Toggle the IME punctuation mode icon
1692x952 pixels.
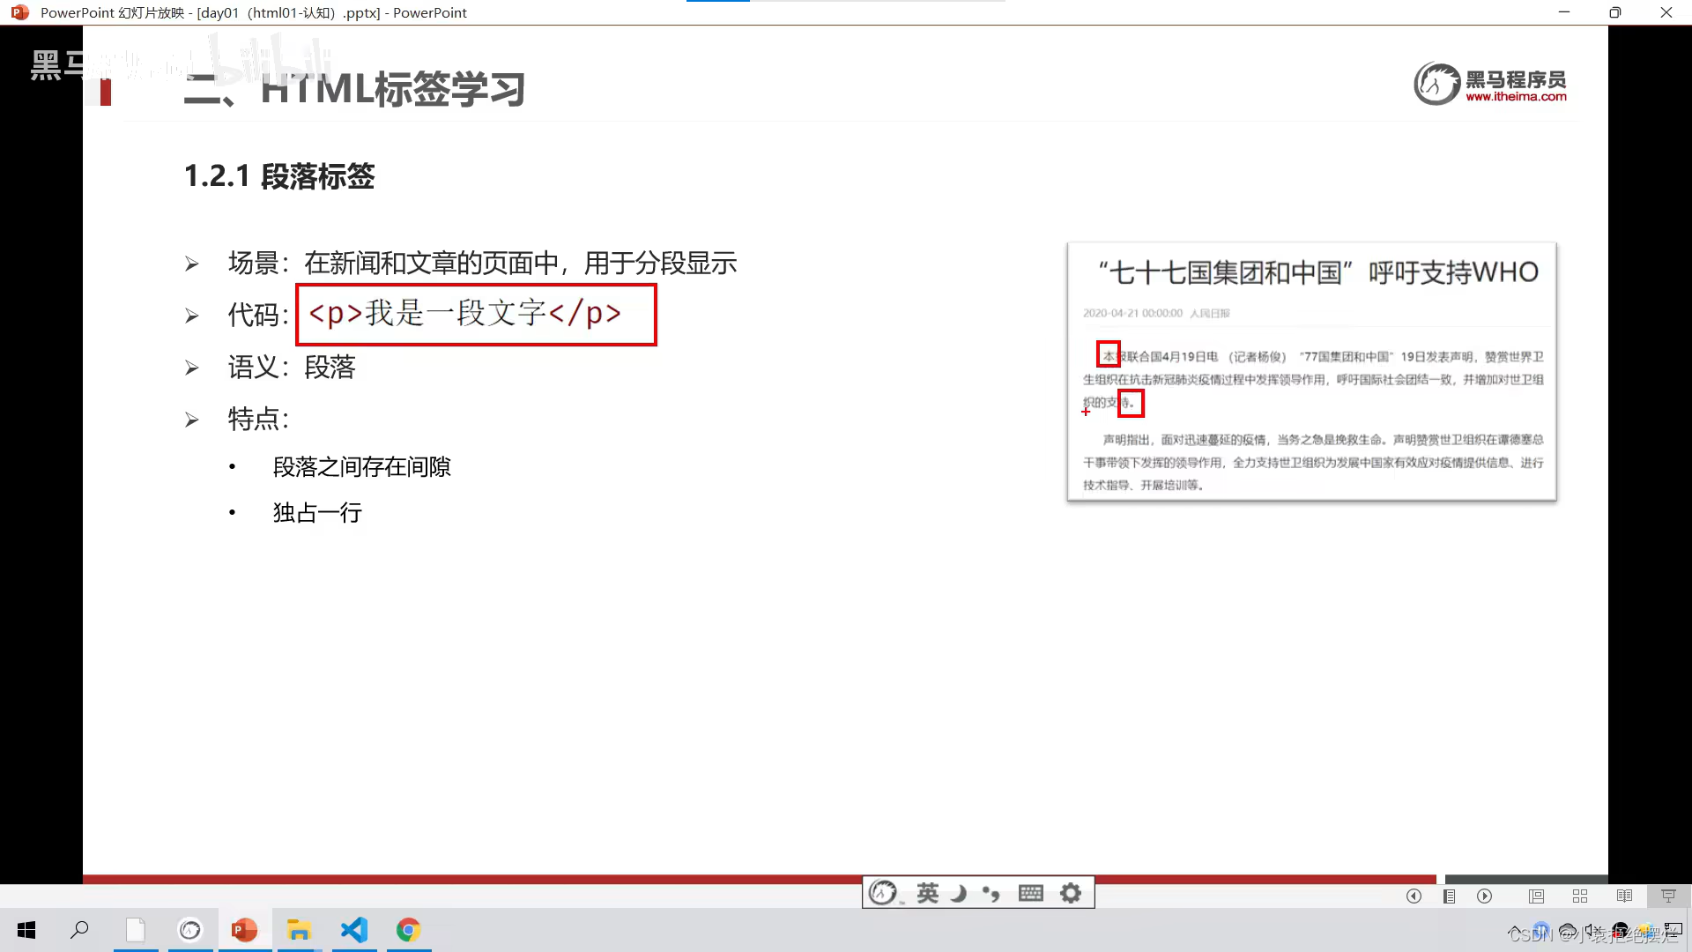pyautogui.click(x=991, y=894)
